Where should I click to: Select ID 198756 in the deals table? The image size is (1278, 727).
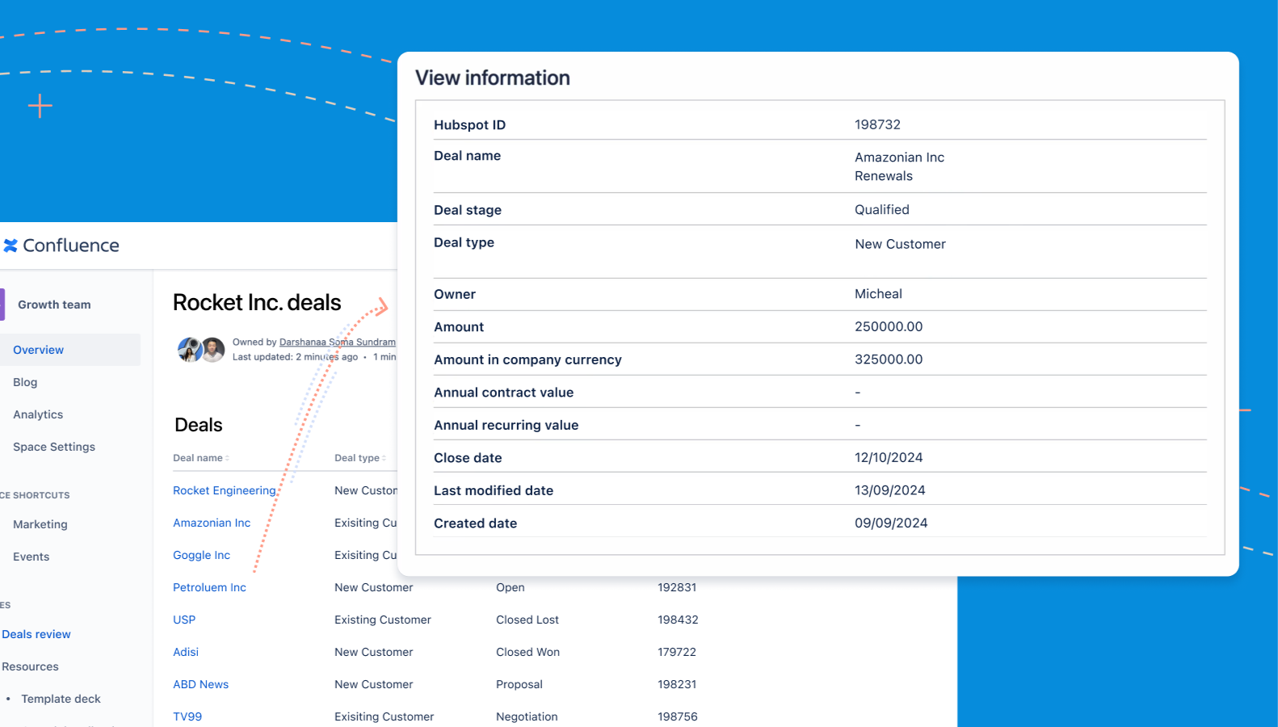pyautogui.click(x=678, y=716)
